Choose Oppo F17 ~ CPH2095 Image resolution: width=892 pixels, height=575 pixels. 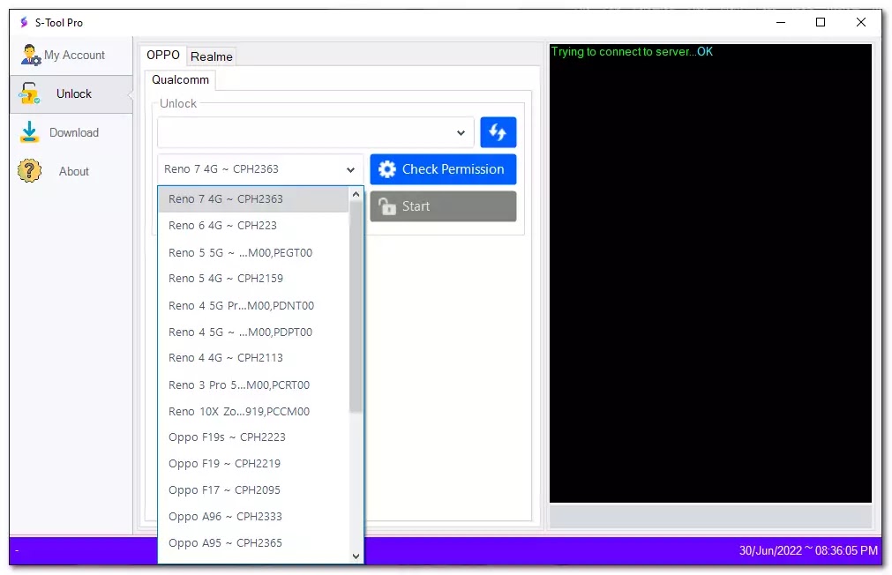tap(254, 490)
